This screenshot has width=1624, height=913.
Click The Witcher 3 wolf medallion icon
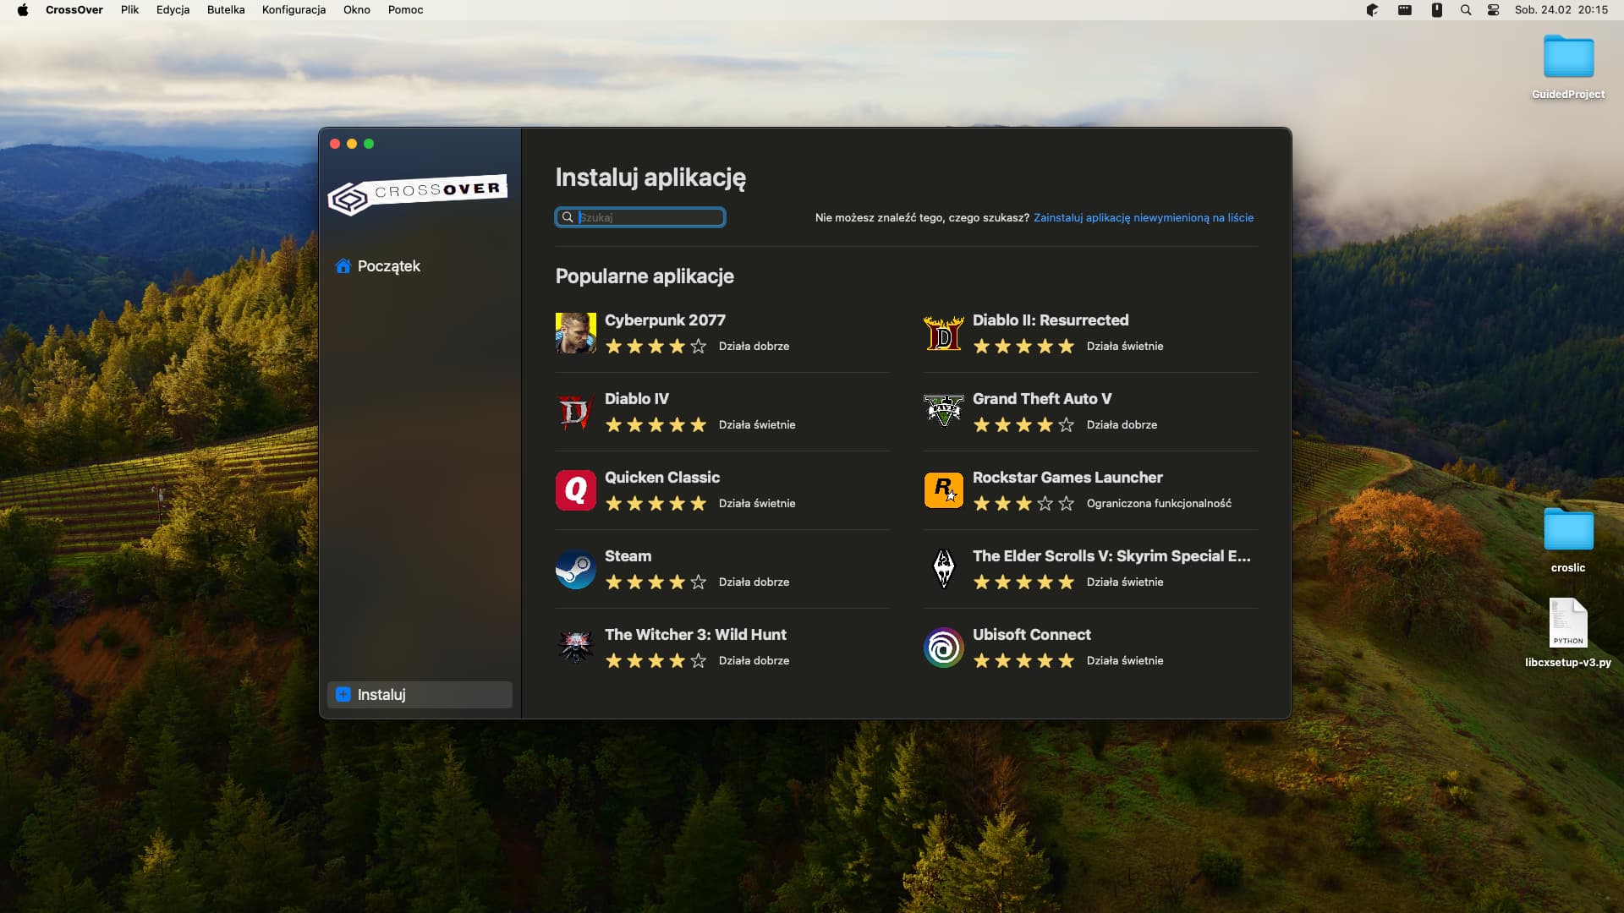tap(575, 648)
